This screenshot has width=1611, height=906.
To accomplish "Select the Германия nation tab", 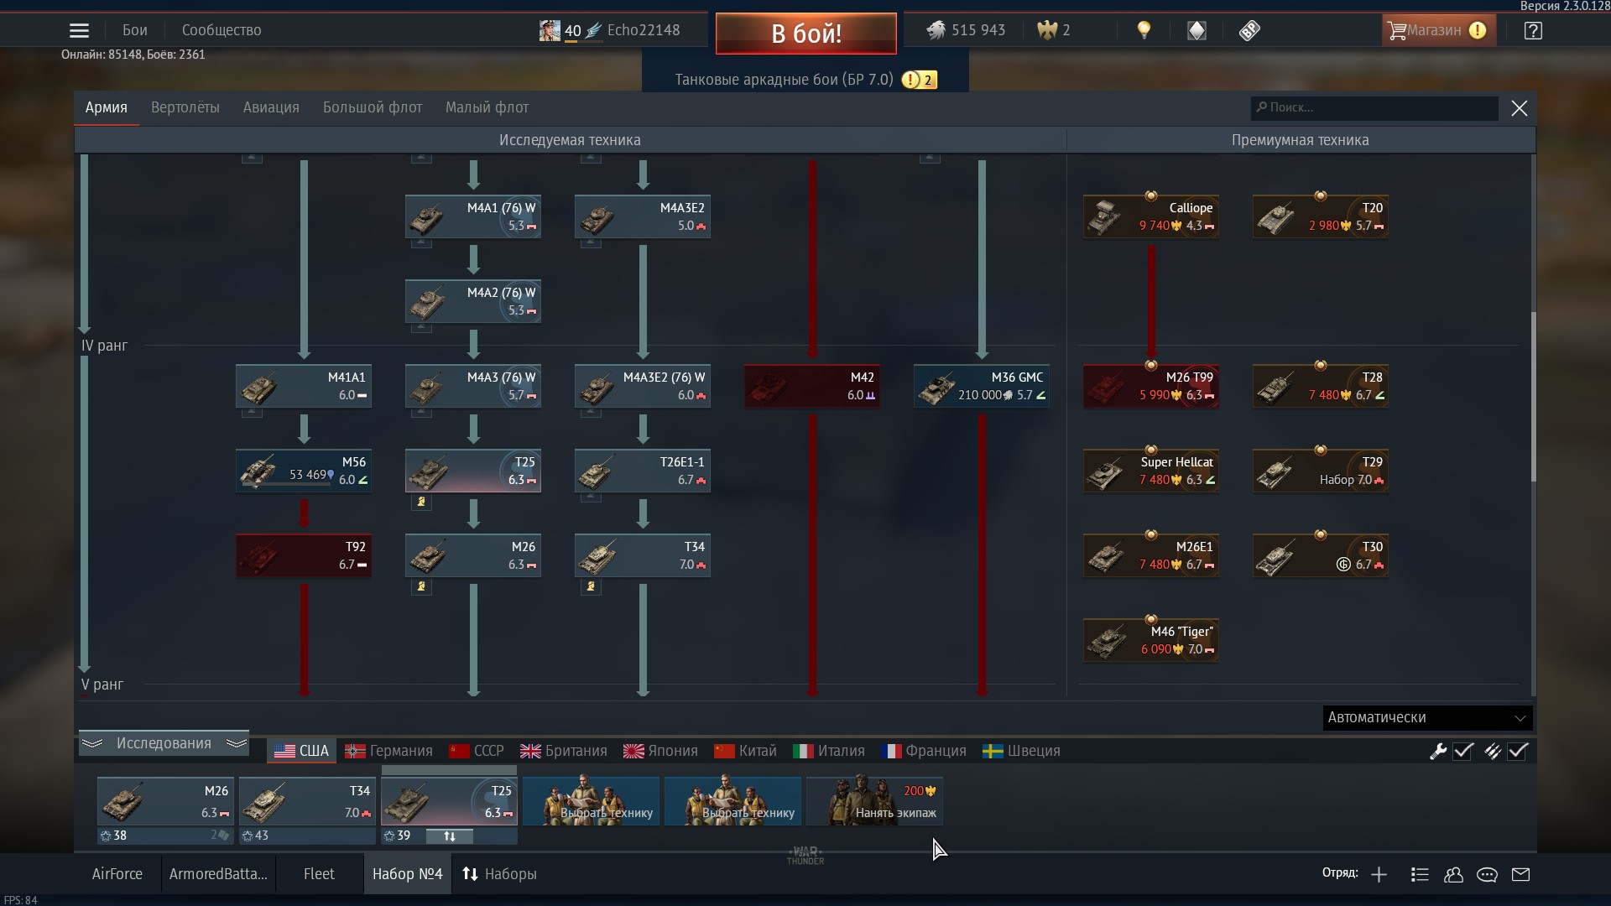I will click(x=389, y=751).
